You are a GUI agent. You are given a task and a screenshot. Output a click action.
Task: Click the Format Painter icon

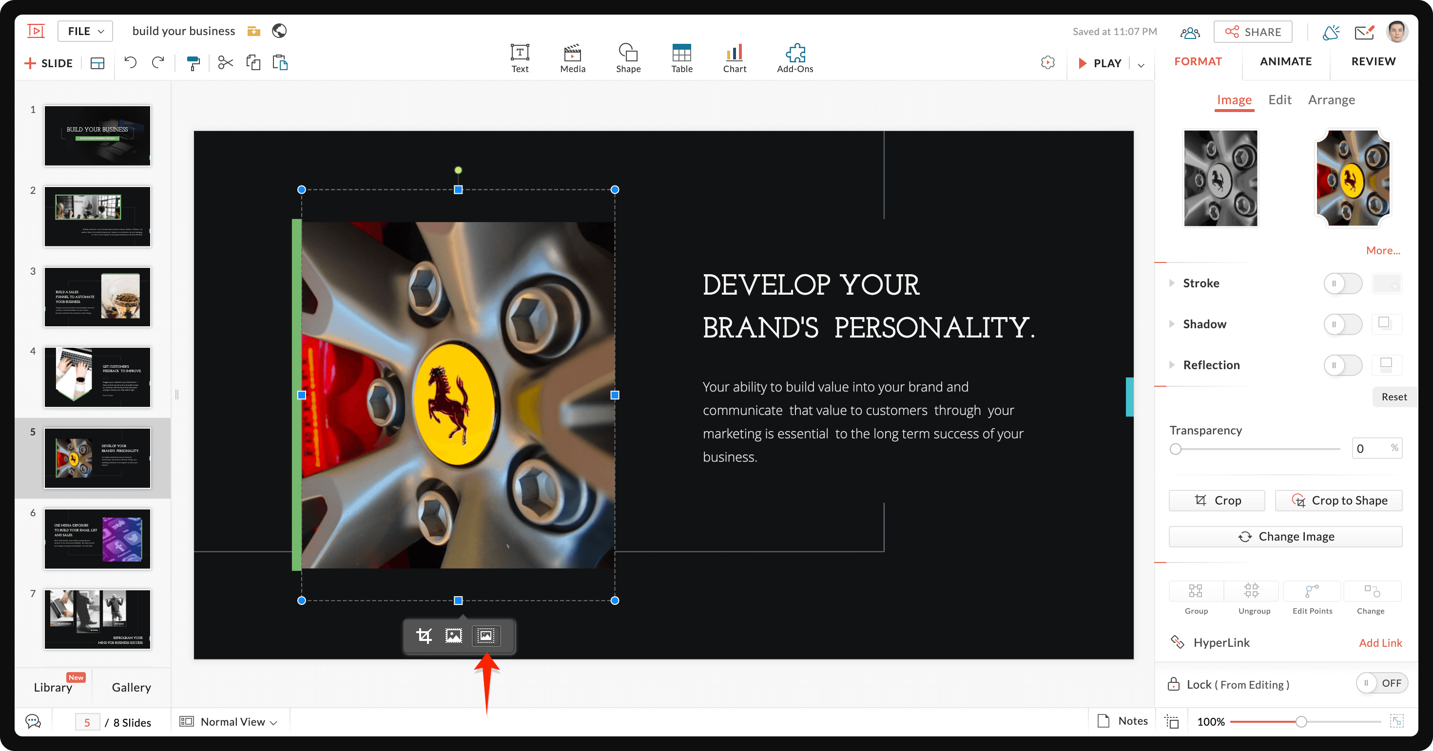click(x=193, y=63)
